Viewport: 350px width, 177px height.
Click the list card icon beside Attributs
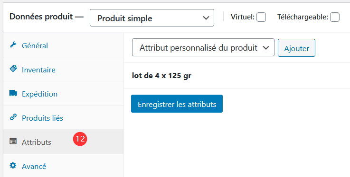click(x=13, y=142)
